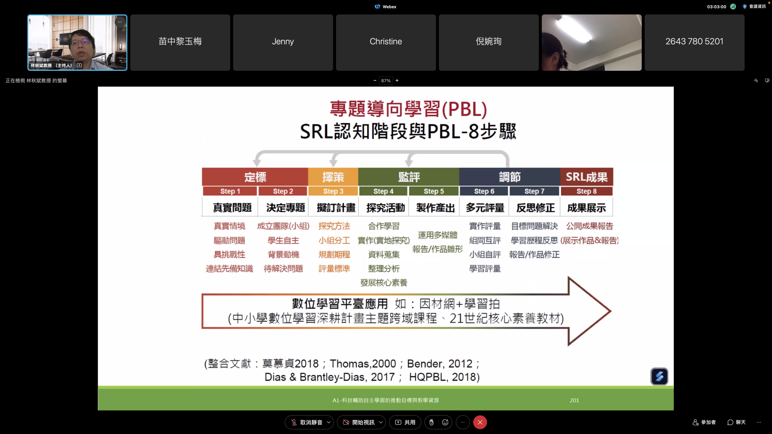
Task: Raise hand using the hand icon
Action: pos(432,422)
